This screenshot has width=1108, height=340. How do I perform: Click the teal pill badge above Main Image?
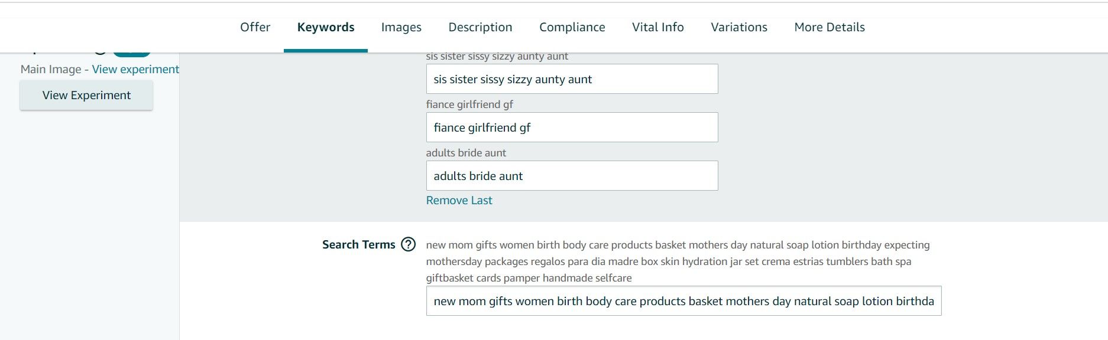[132, 54]
